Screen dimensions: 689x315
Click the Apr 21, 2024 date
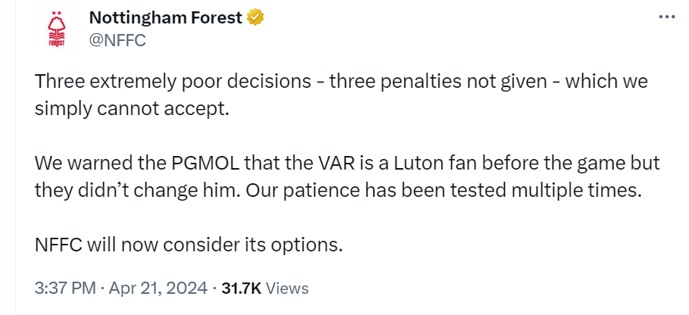pyautogui.click(x=157, y=288)
